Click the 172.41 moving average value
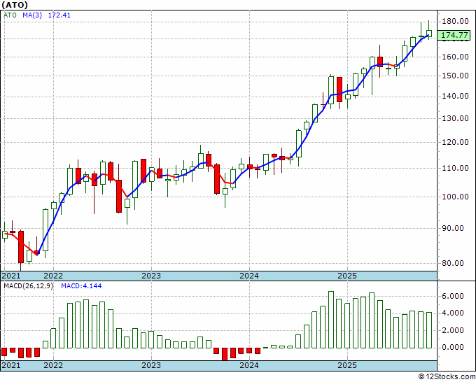This screenshot has width=476, height=382. [x=59, y=15]
